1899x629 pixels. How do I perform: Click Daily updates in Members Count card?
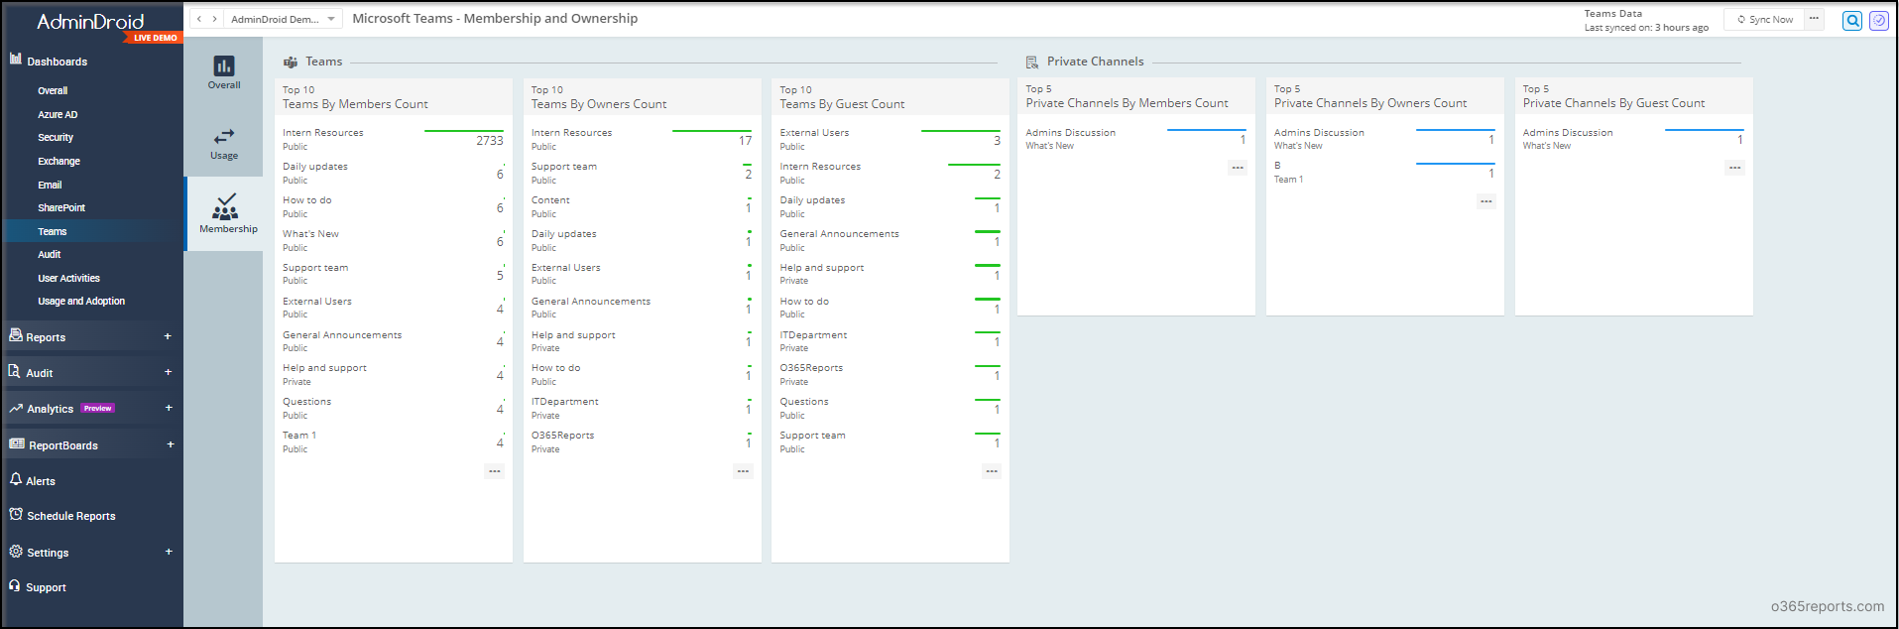click(x=315, y=167)
